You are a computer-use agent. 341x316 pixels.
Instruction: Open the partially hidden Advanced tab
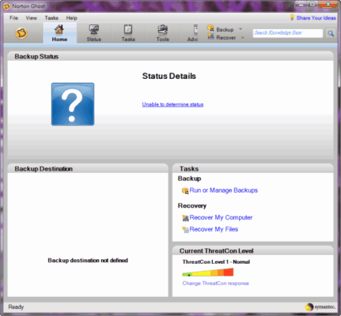[x=193, y=33]
